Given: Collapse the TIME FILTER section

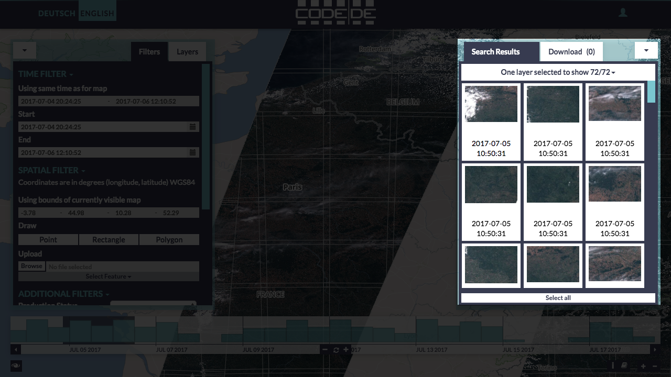Looking at the screenshot, I should click(x=46, y=74).
